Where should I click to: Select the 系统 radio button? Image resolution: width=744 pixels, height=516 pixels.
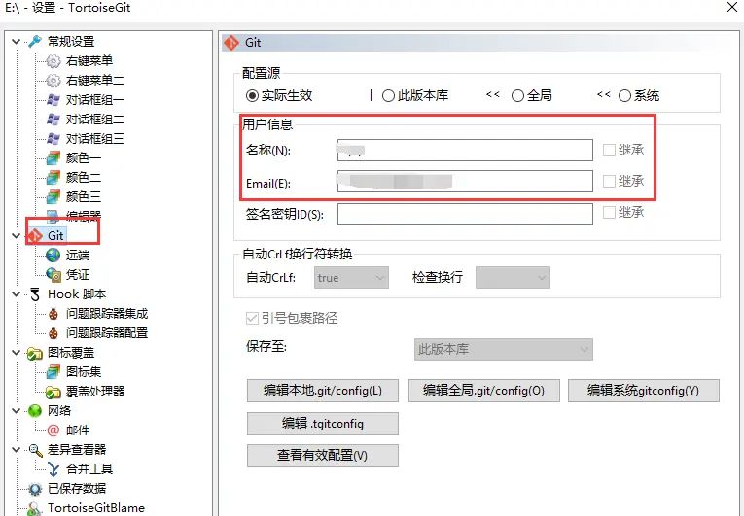624,96
